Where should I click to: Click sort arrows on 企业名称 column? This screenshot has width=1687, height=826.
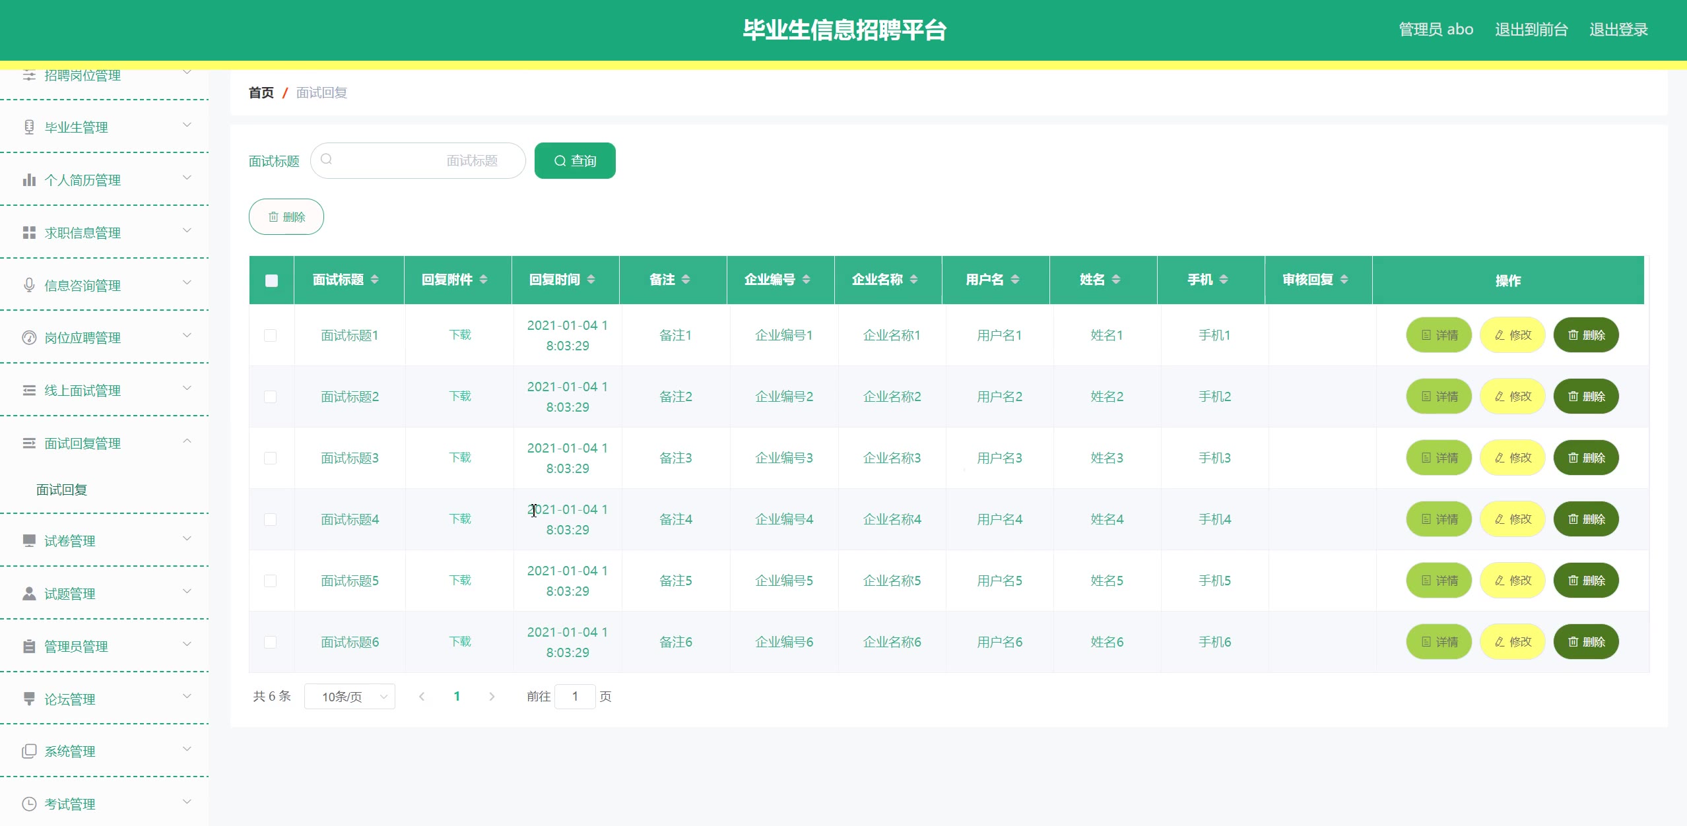click(x=913, y=280)
